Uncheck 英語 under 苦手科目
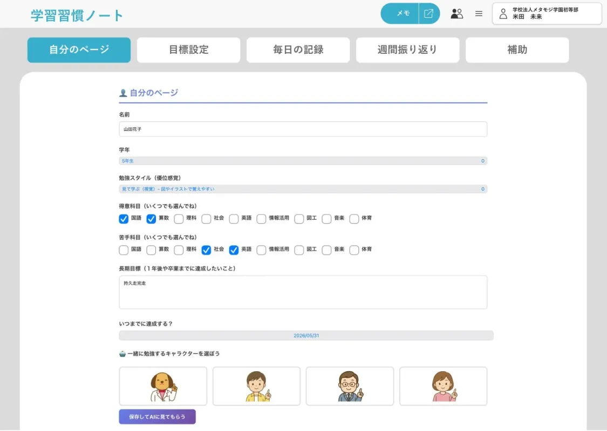The width and height of the screenshot is (607, 431). [x=234, y=249]
